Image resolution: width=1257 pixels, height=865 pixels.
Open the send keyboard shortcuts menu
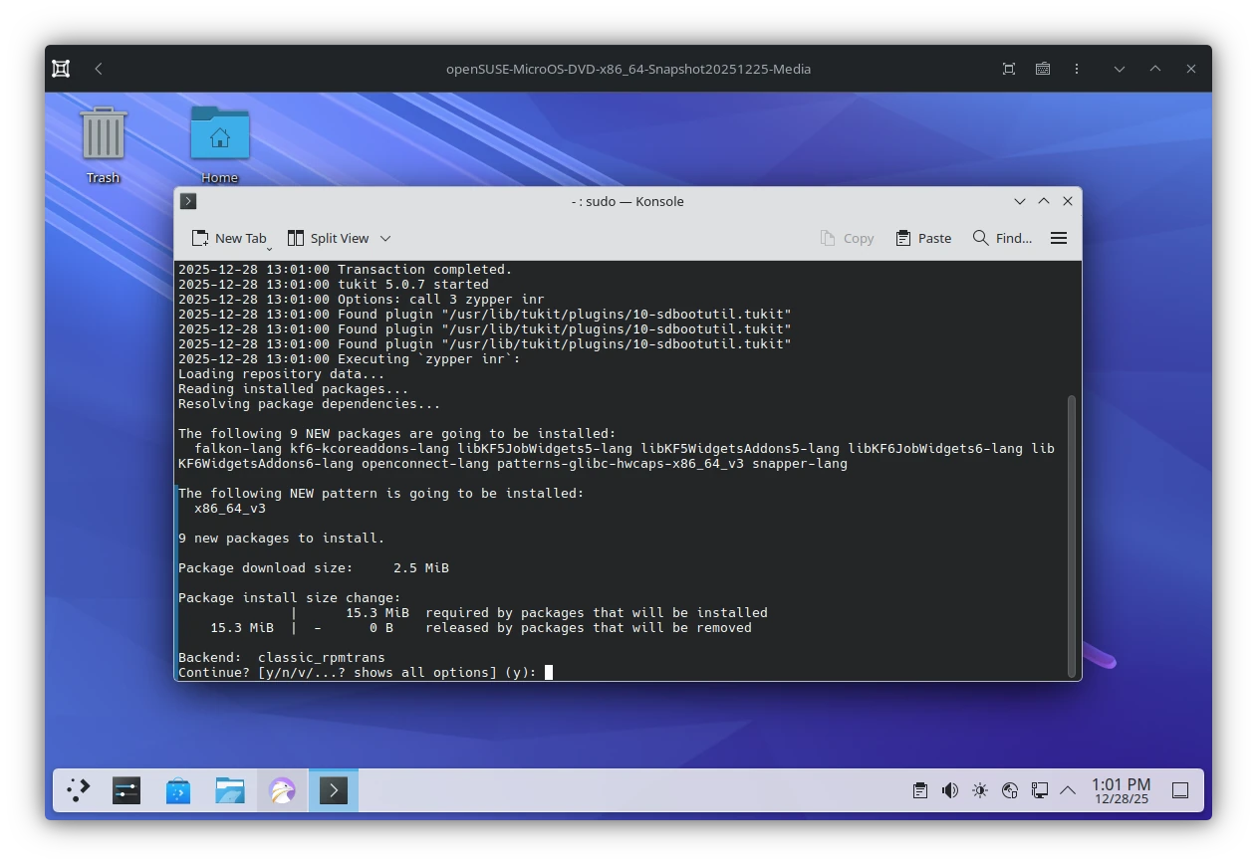pos(1043,69)
